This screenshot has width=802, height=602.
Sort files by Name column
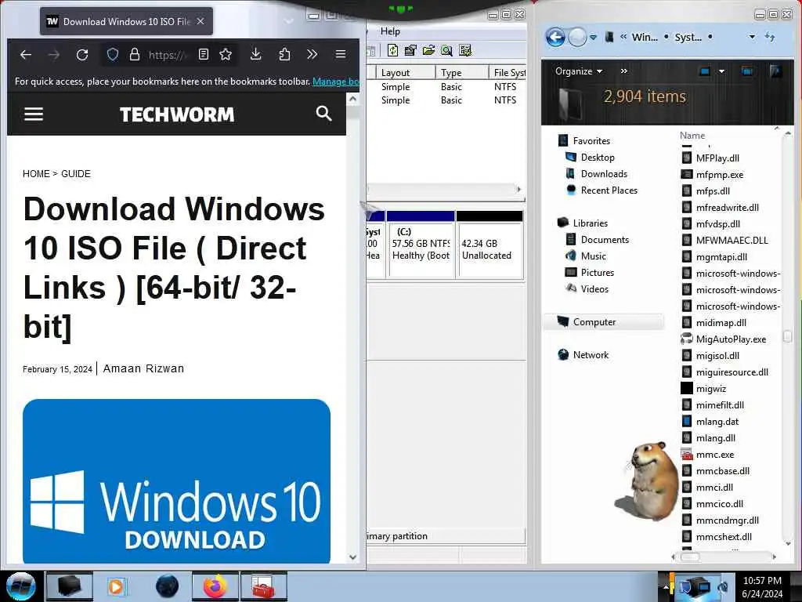(692, 135)
